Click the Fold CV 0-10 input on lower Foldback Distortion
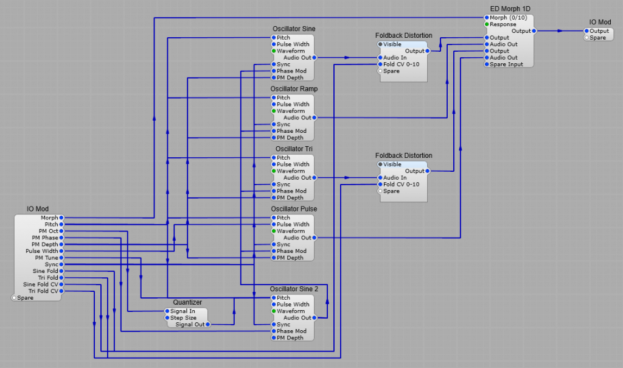The width and height of the screenshot is (623, 368). pyautogui.click(x=380, y=185)
